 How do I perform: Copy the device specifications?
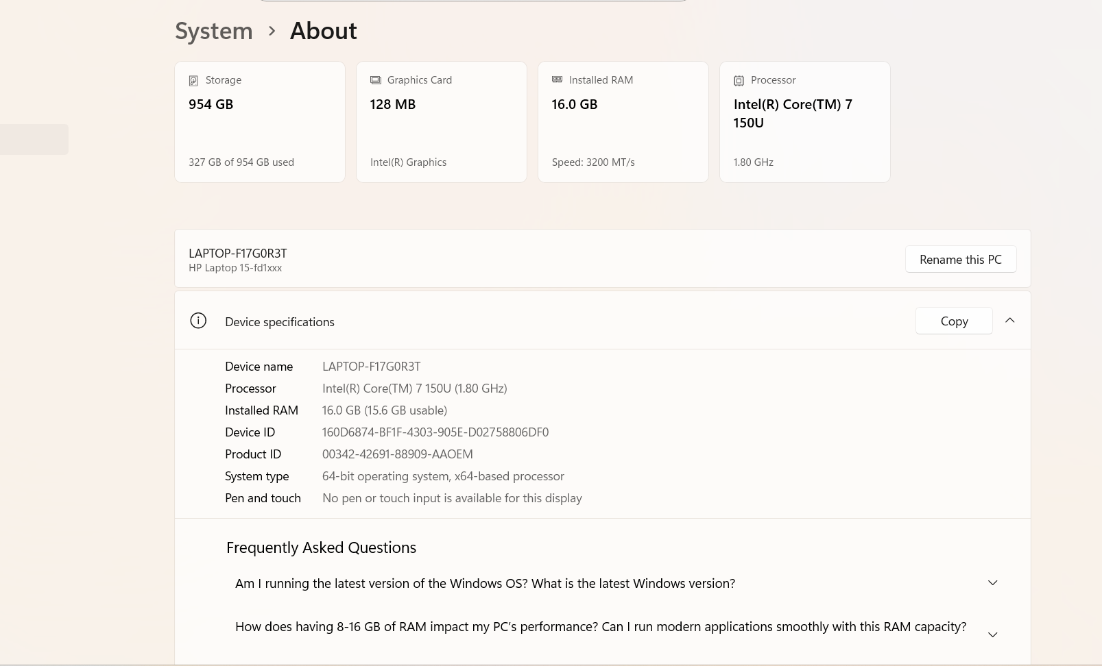pos(953,321)
